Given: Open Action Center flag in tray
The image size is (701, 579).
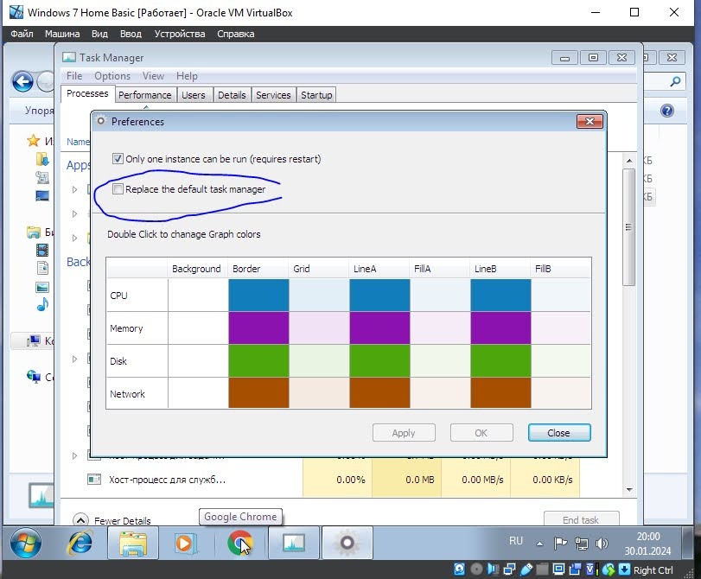Looking at the screenshot, I should (x=560, y=544).
